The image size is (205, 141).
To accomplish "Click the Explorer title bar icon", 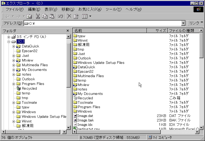I will (x=3, y=3).
